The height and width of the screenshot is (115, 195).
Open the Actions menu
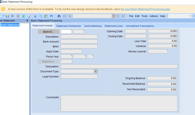153,16
